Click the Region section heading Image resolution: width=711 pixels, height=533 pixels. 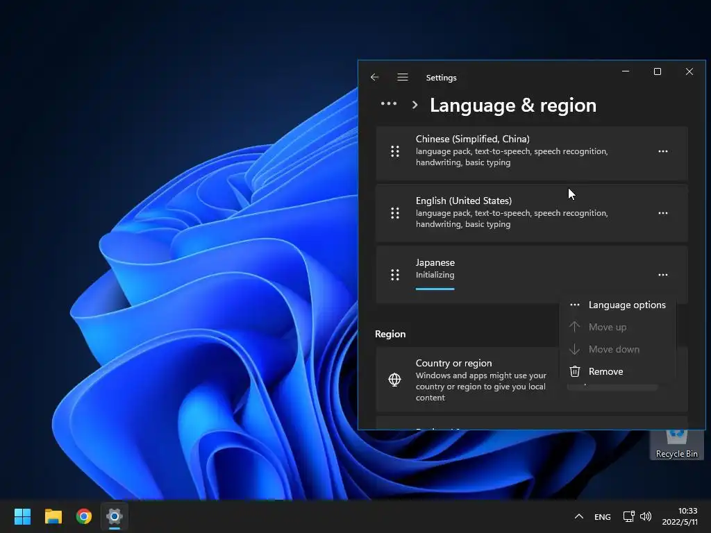[x=390, y=334]
